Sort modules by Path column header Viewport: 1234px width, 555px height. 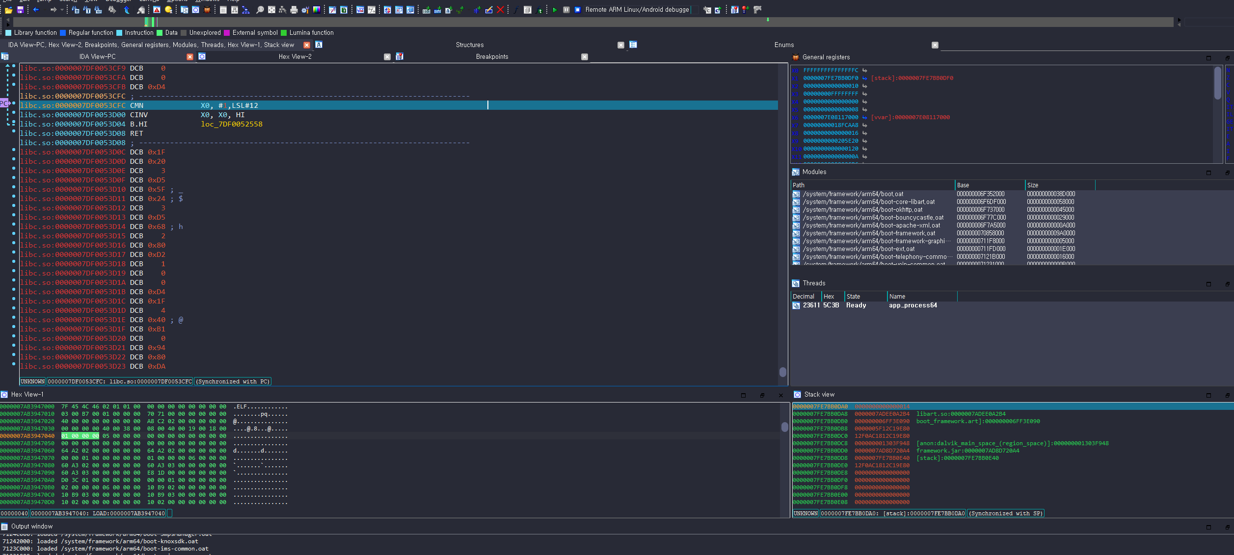(x=872, y=185)
